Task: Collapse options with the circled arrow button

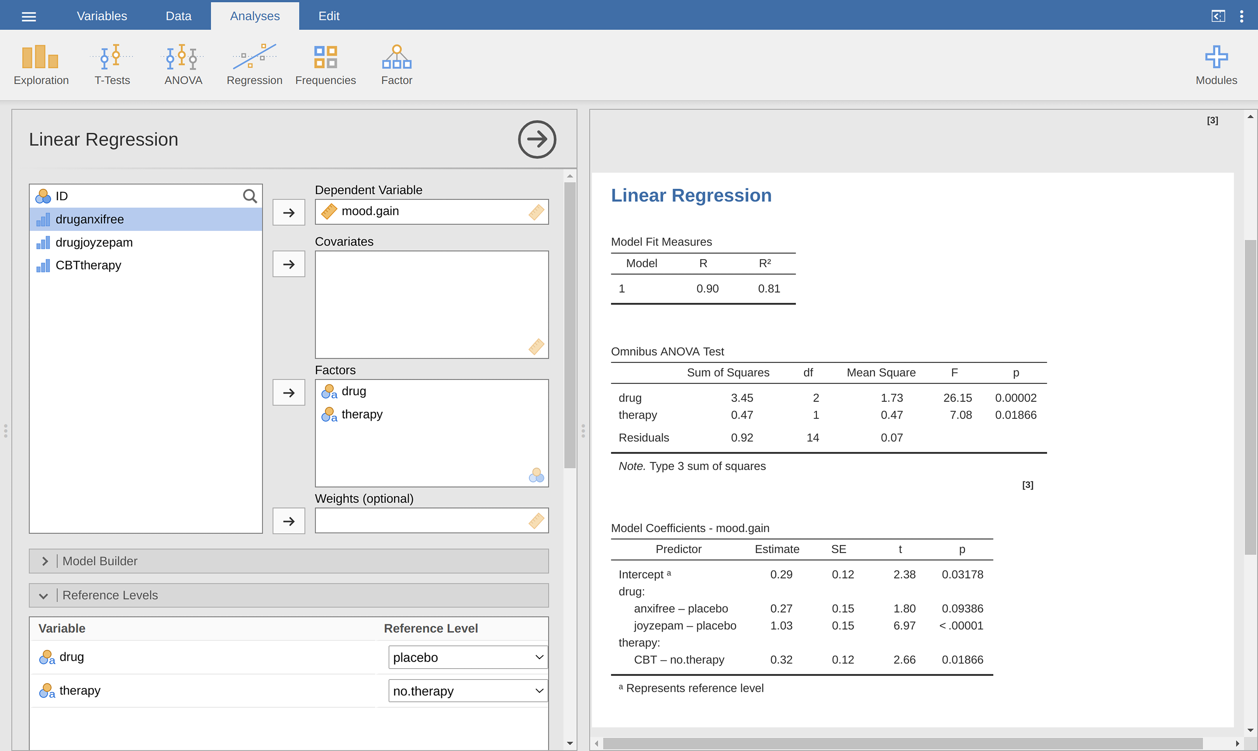Action: coord(537,139)
